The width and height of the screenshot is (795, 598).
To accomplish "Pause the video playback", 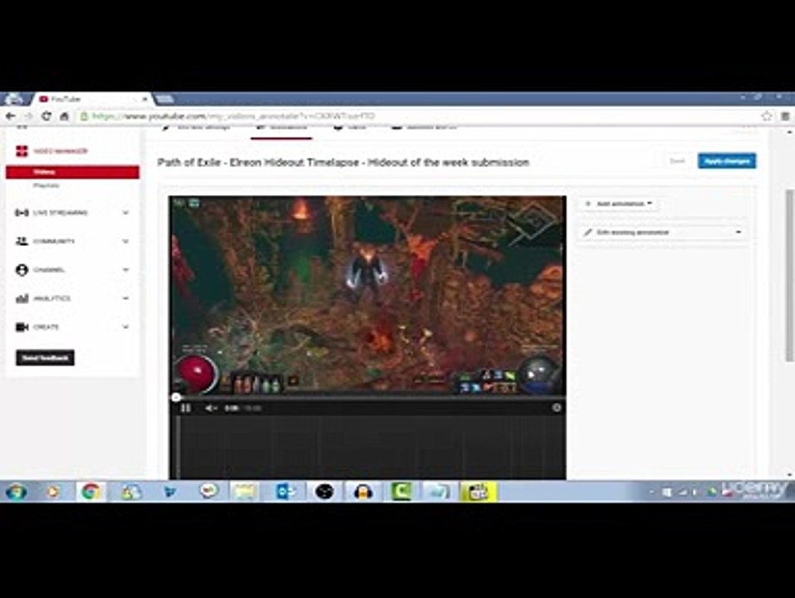I will [x=185, y=408].
